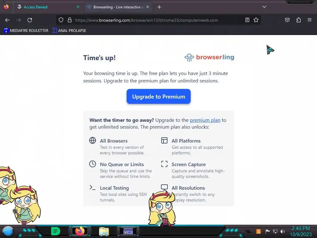Screen dimensions: 317x238
Task: Open the Firefox application menu
Action: click(310, 20)
